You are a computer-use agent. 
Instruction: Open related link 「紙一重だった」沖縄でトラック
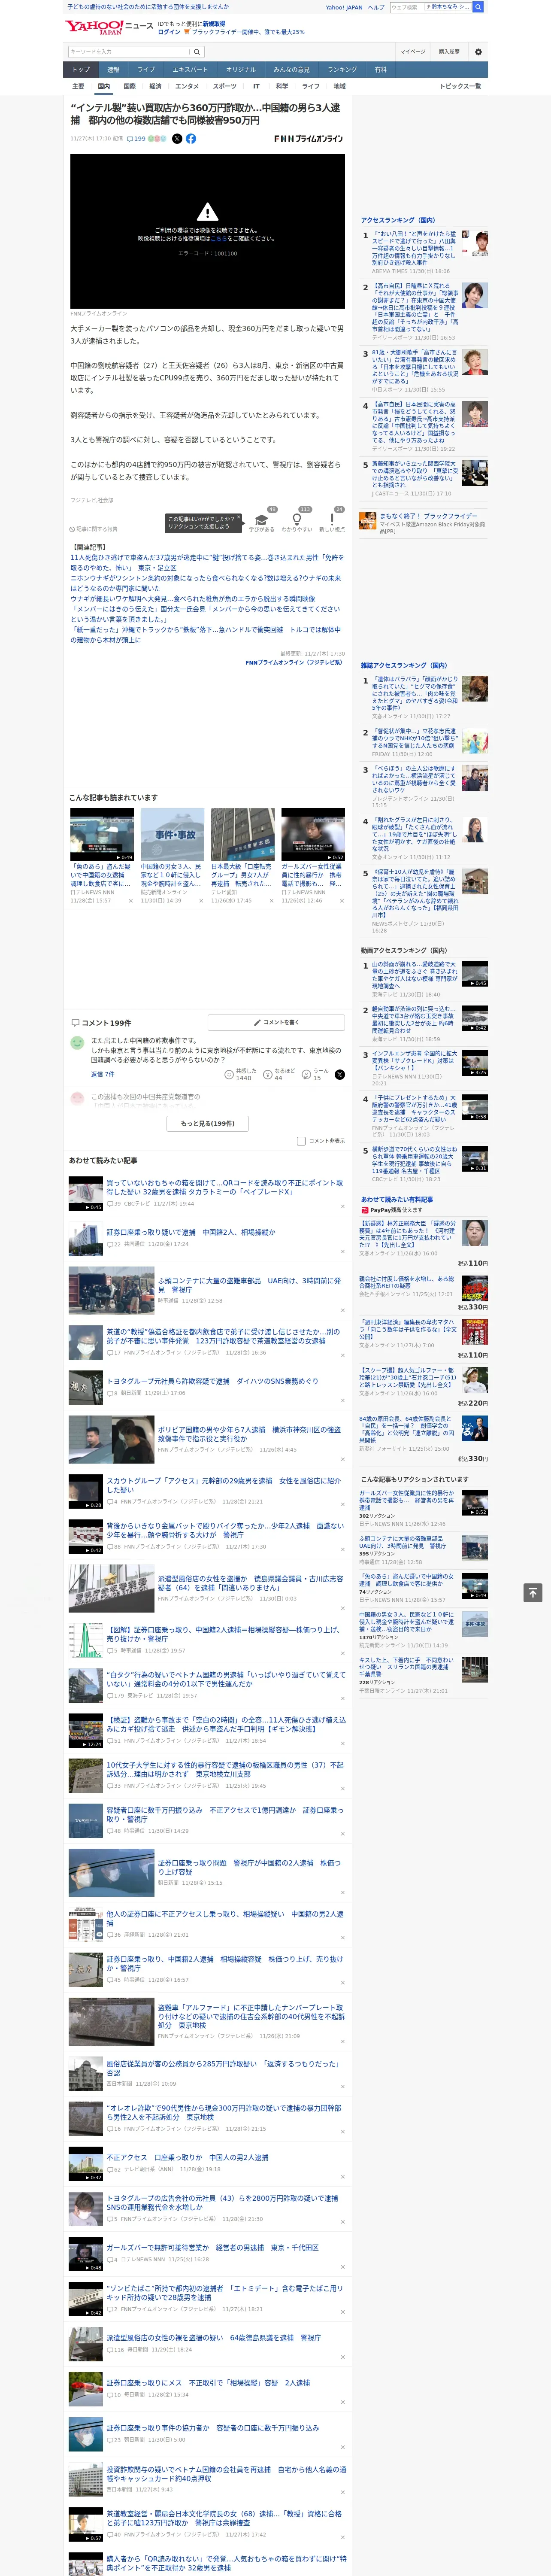pos(206,634)
